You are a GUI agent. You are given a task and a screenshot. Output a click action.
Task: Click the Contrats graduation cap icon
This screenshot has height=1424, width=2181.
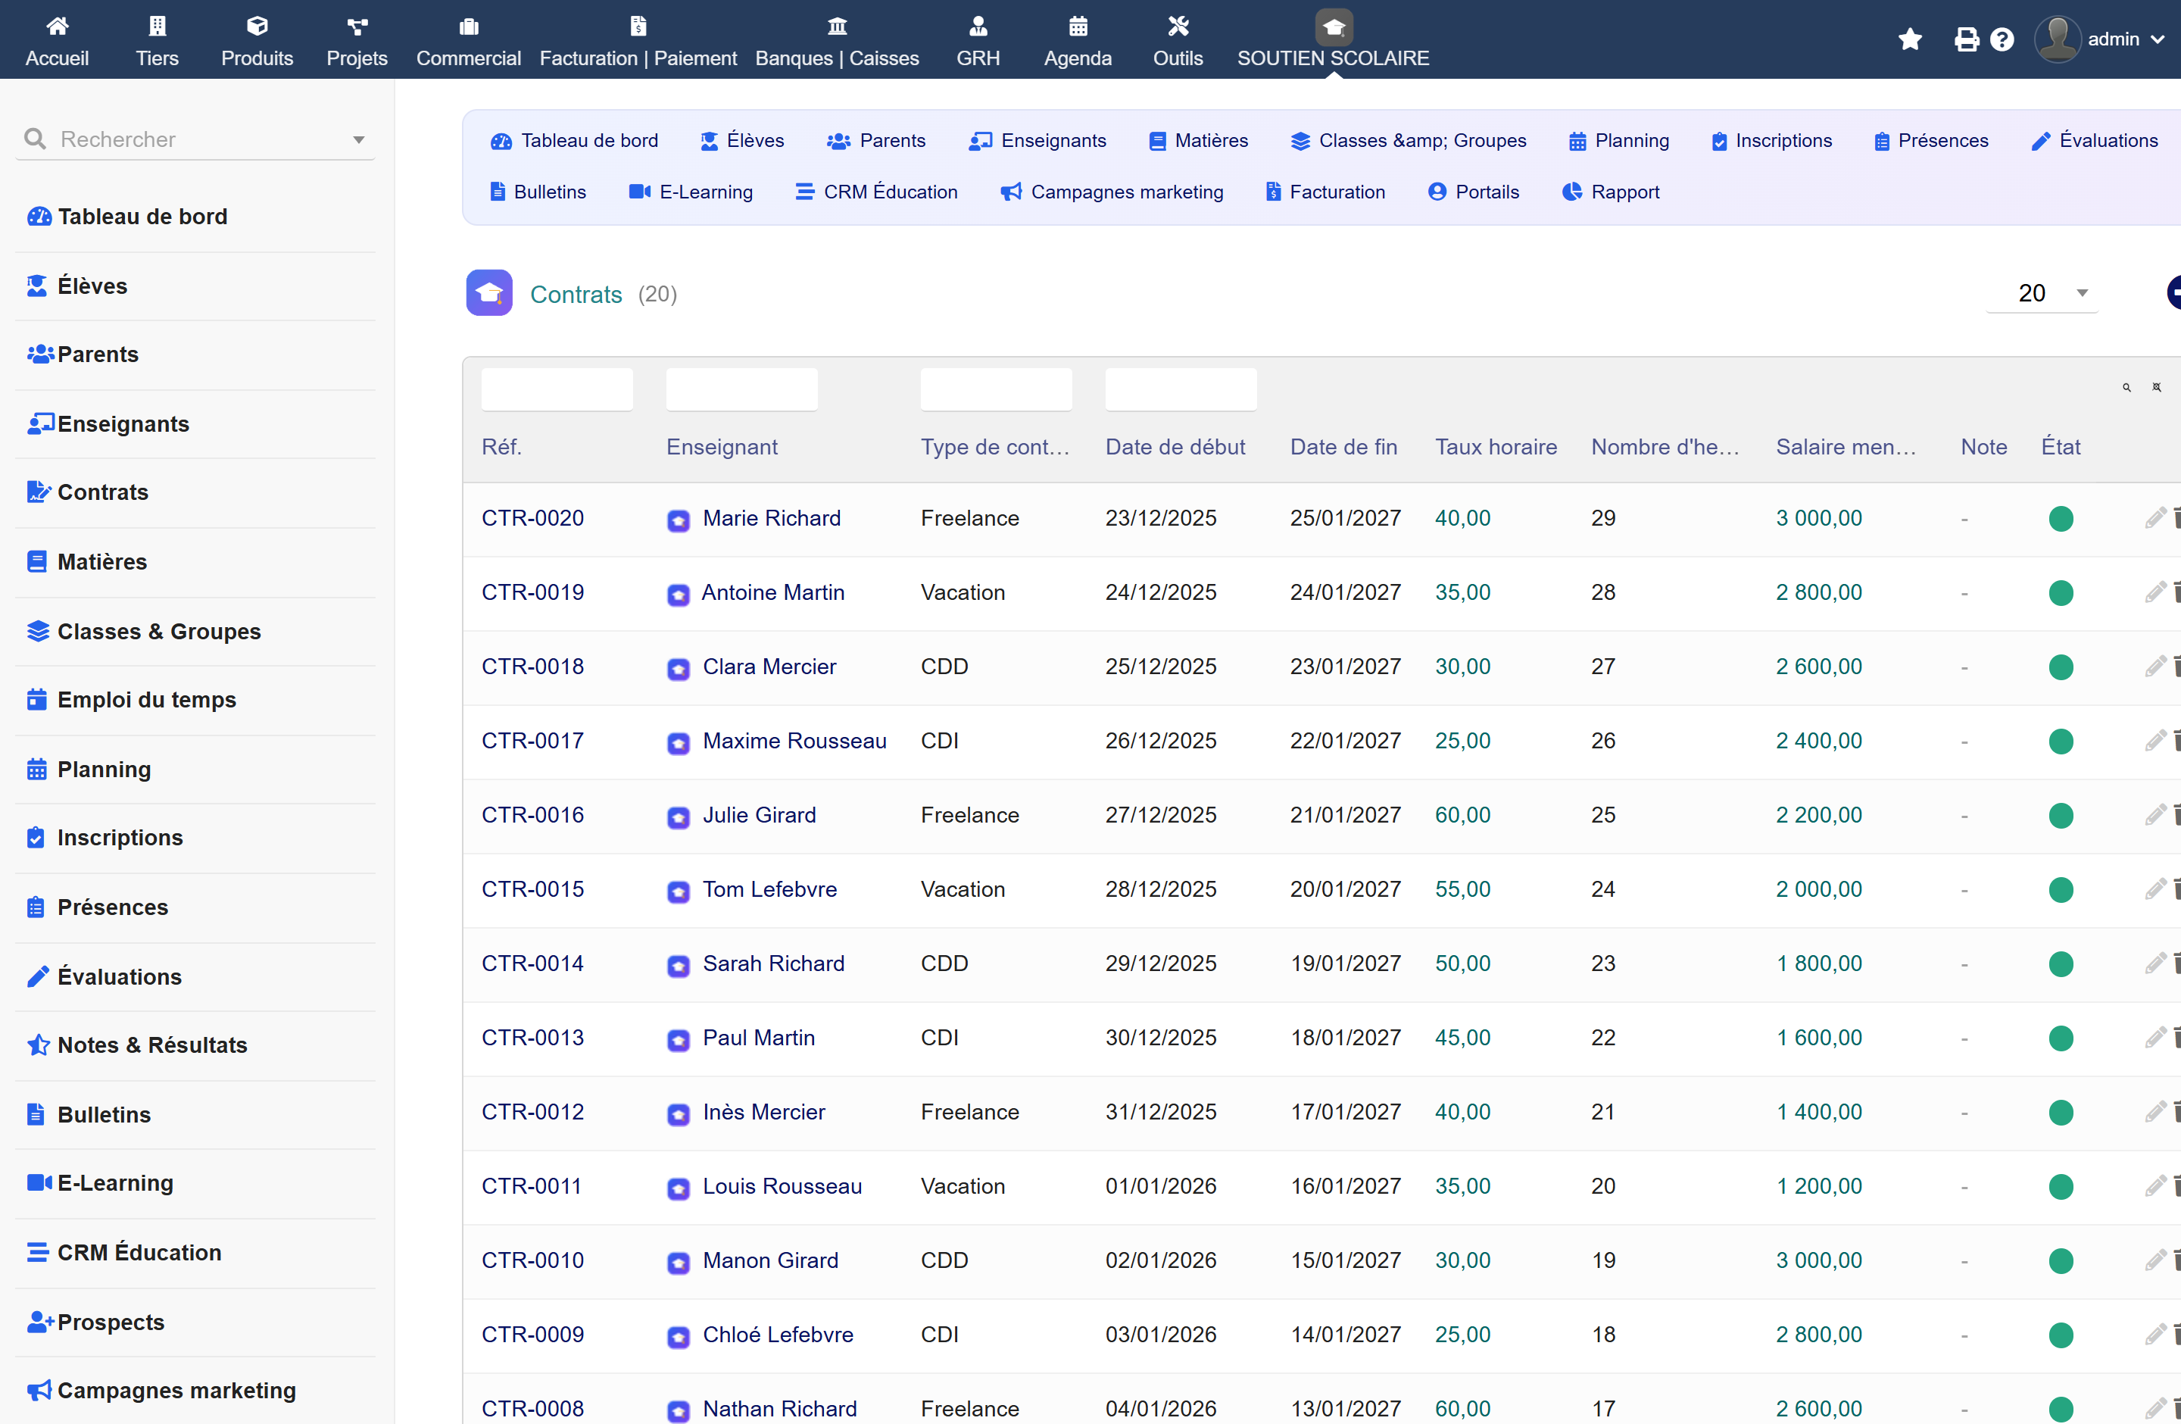pos(489,293)
